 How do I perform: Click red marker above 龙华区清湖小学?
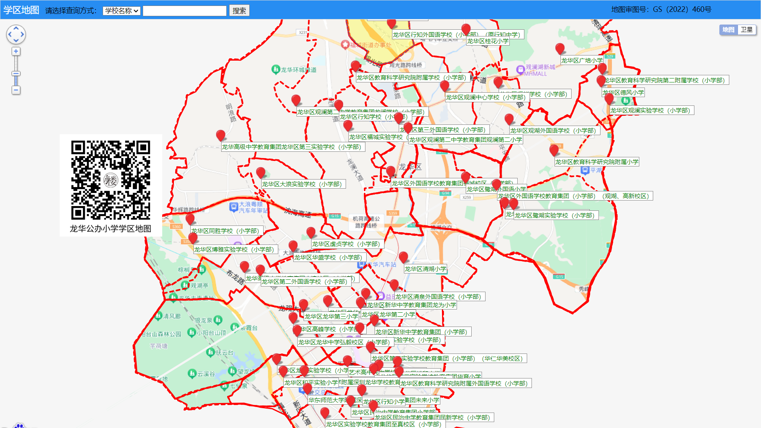tap(403, 257)
